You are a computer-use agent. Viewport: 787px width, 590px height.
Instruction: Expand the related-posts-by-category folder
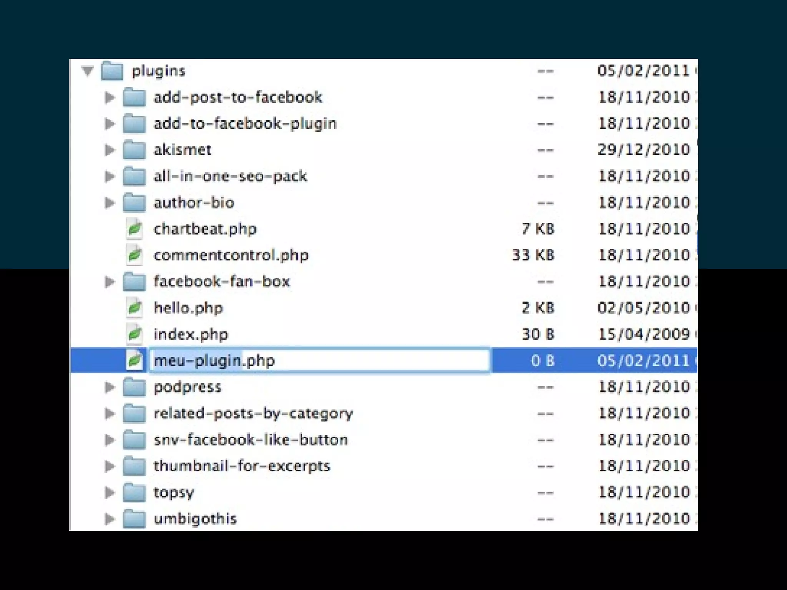point(110,414)
